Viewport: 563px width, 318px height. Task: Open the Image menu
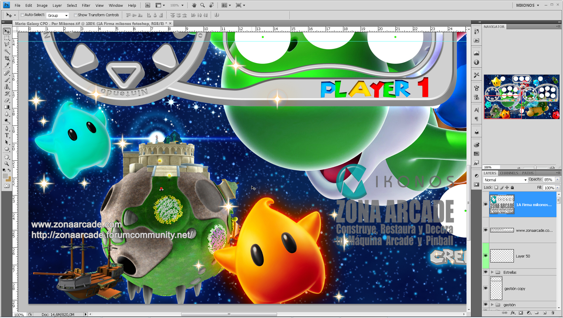(x=42, y=5)
